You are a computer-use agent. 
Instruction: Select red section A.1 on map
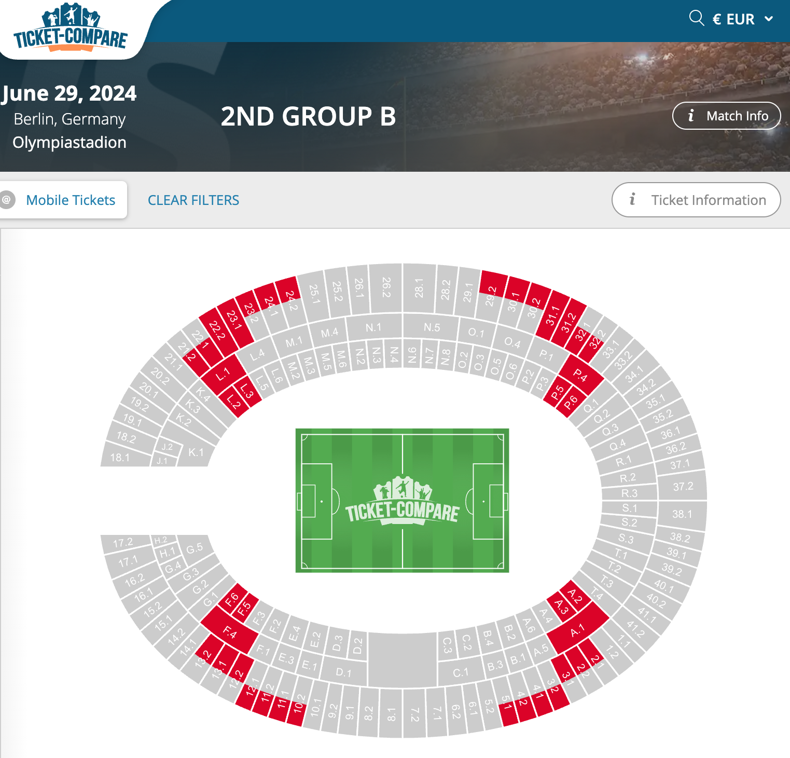click(x=577, y=631)
